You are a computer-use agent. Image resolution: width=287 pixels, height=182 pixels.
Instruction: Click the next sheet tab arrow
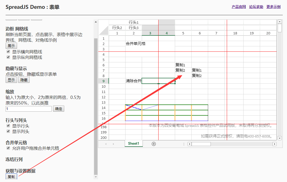tap(114, 144)
